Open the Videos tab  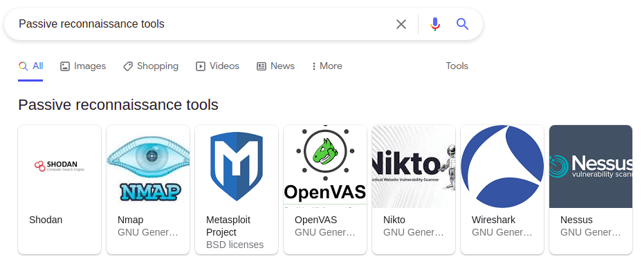pos(217,66)
